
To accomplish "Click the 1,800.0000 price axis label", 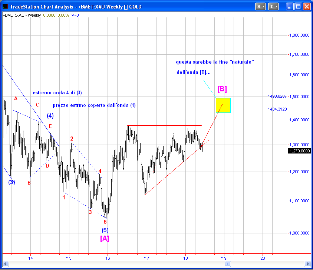I will click(299, 35).
